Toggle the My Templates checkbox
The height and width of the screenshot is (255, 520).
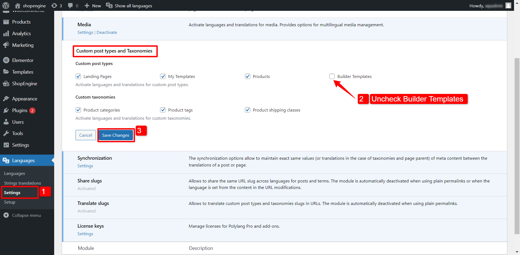(x=163, y=76)
